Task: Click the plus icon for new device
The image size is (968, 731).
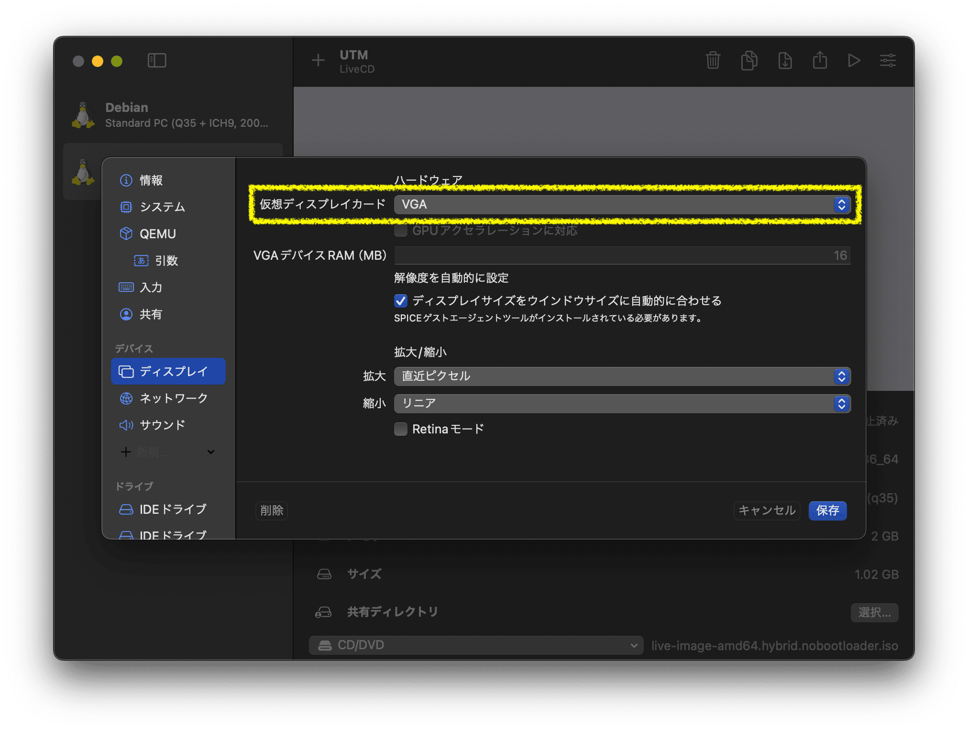Action: point(126,452)
